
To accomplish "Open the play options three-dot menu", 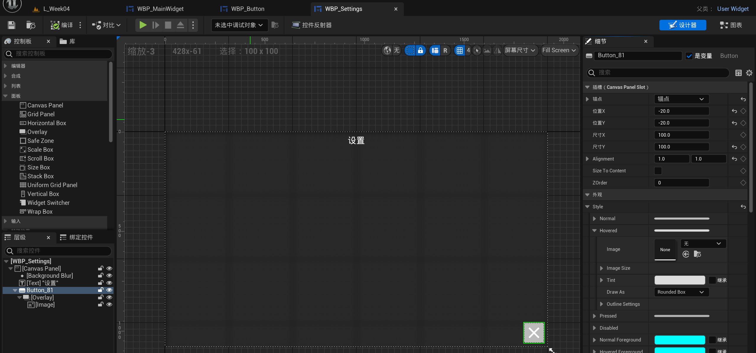I will [193, 25].
